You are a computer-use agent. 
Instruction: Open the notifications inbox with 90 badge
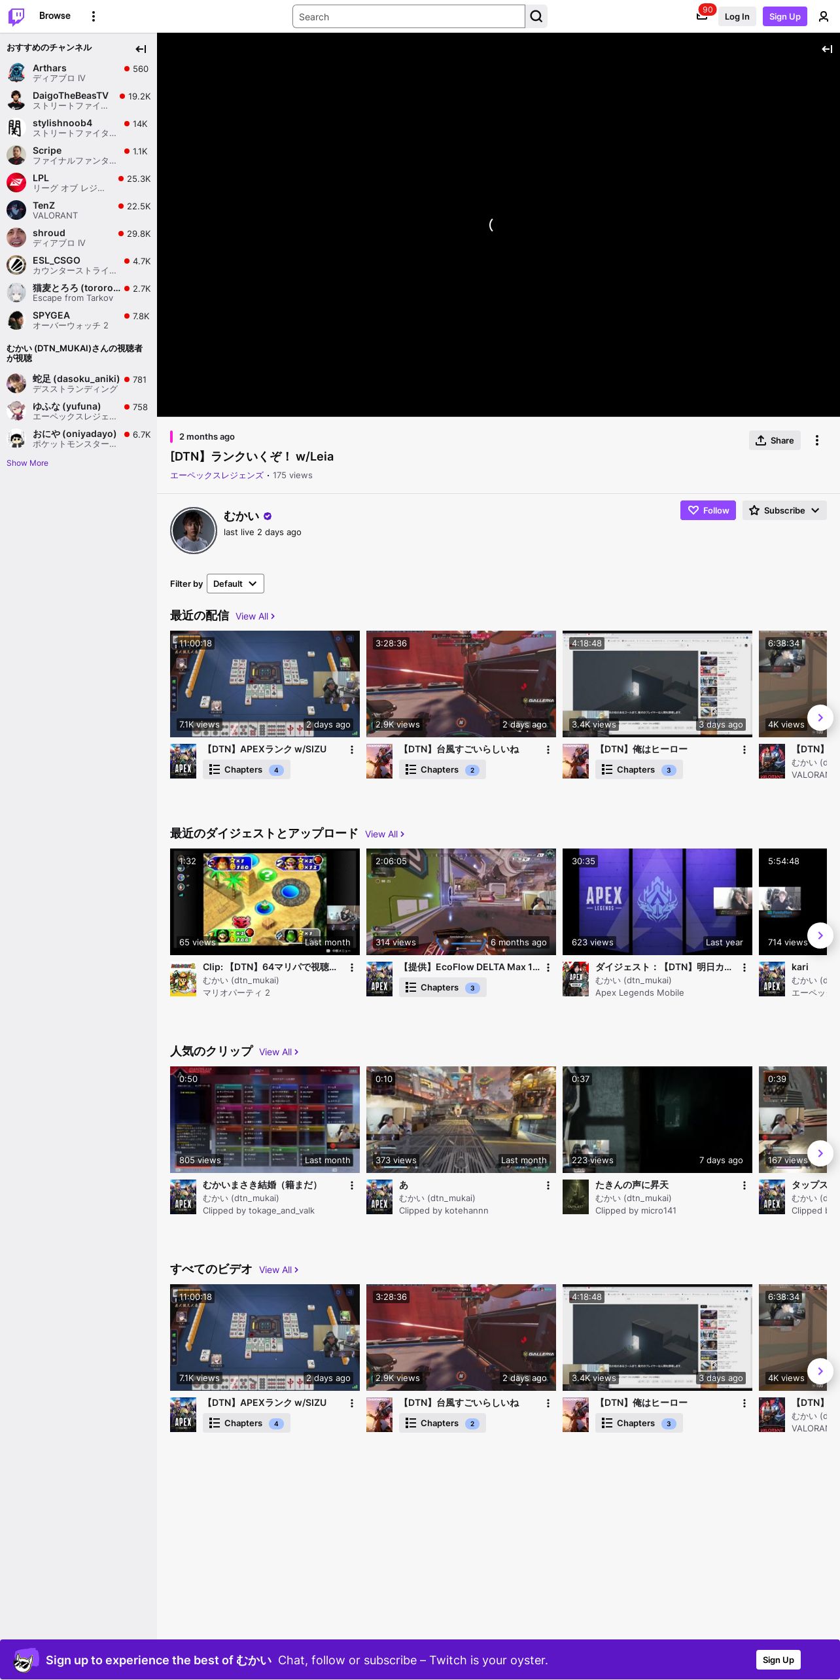point(702,16)
